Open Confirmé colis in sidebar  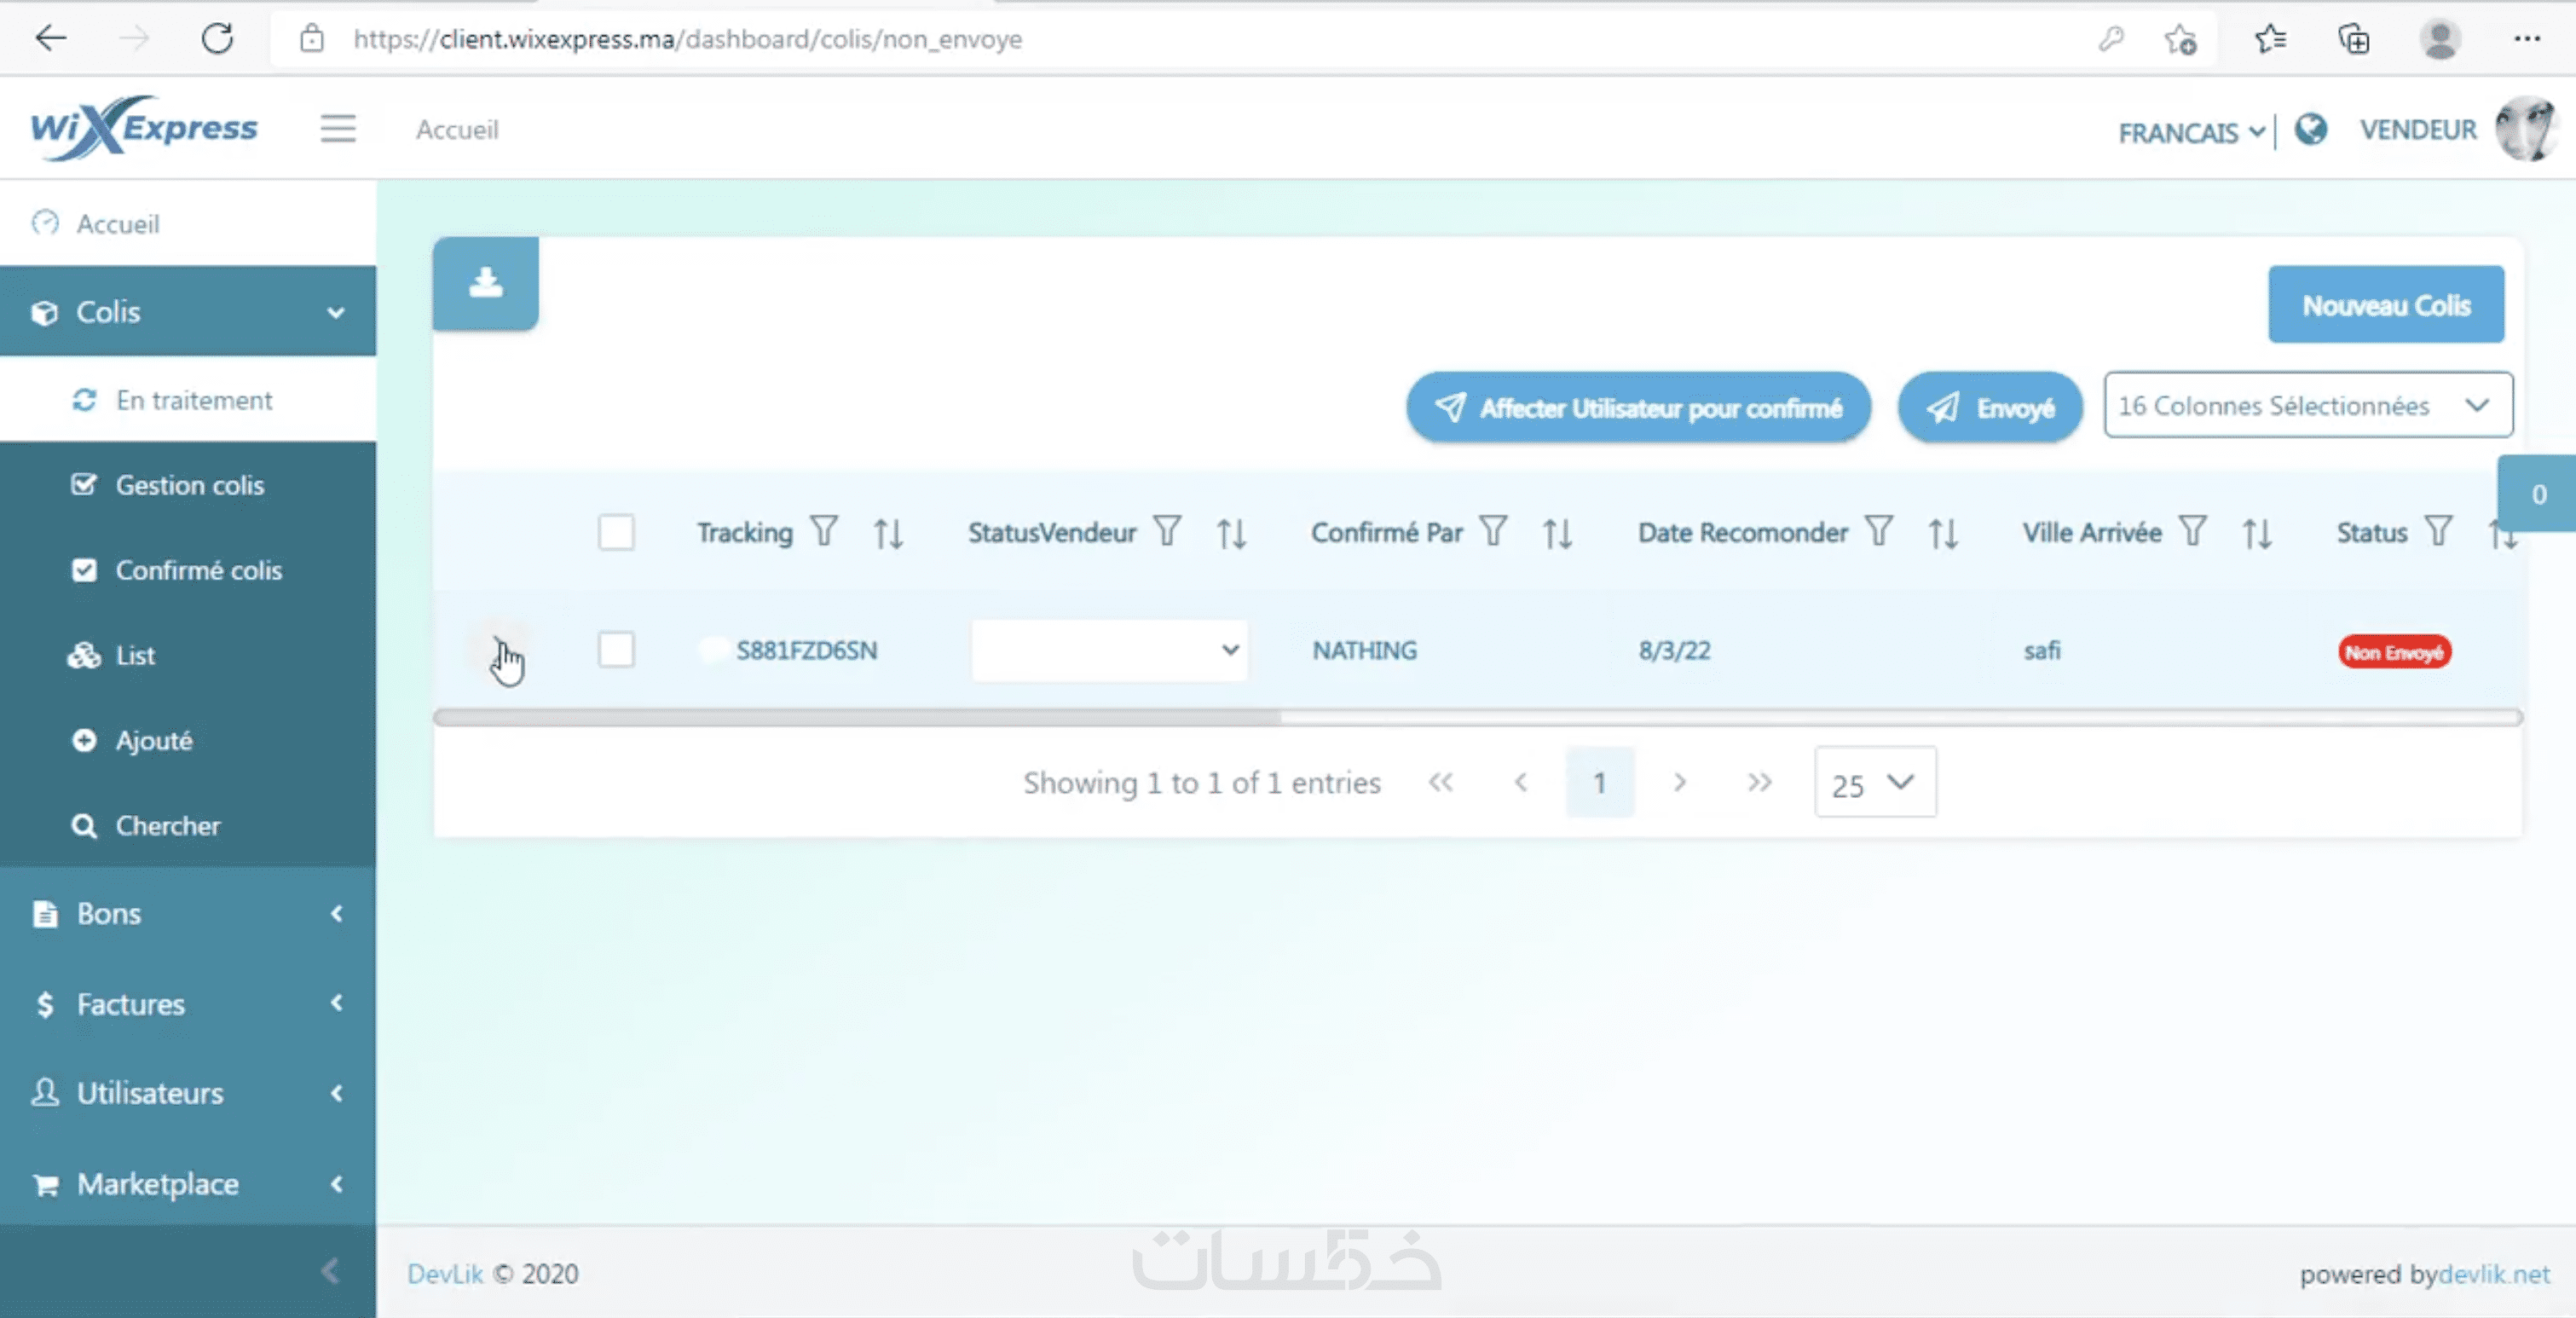click(198, 570)
